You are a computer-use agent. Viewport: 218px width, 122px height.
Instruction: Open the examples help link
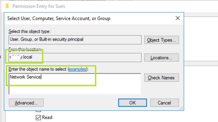coord(77,69)
